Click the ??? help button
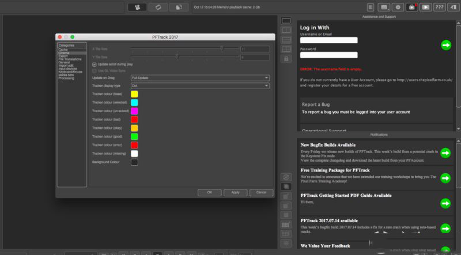 439,7
